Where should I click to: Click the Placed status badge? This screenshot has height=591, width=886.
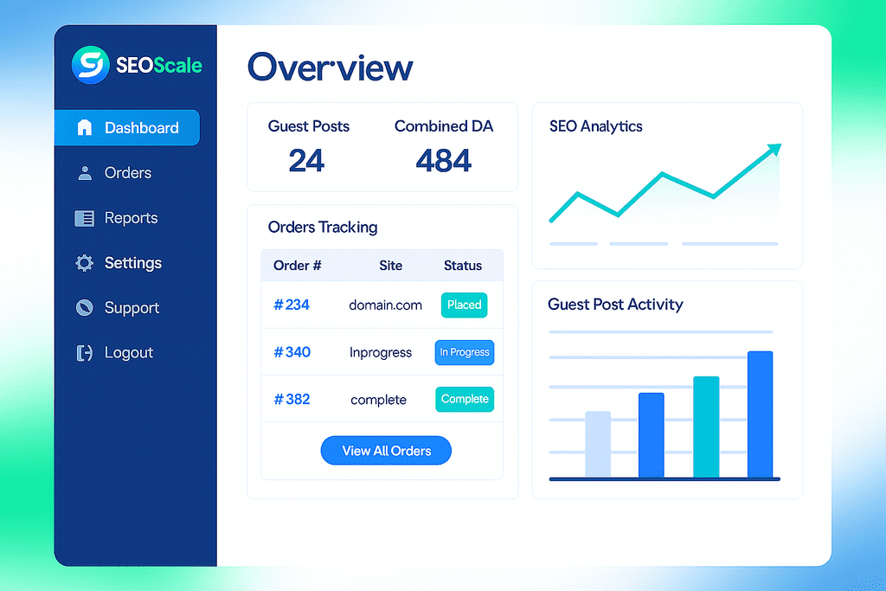[x=465, y=305]
